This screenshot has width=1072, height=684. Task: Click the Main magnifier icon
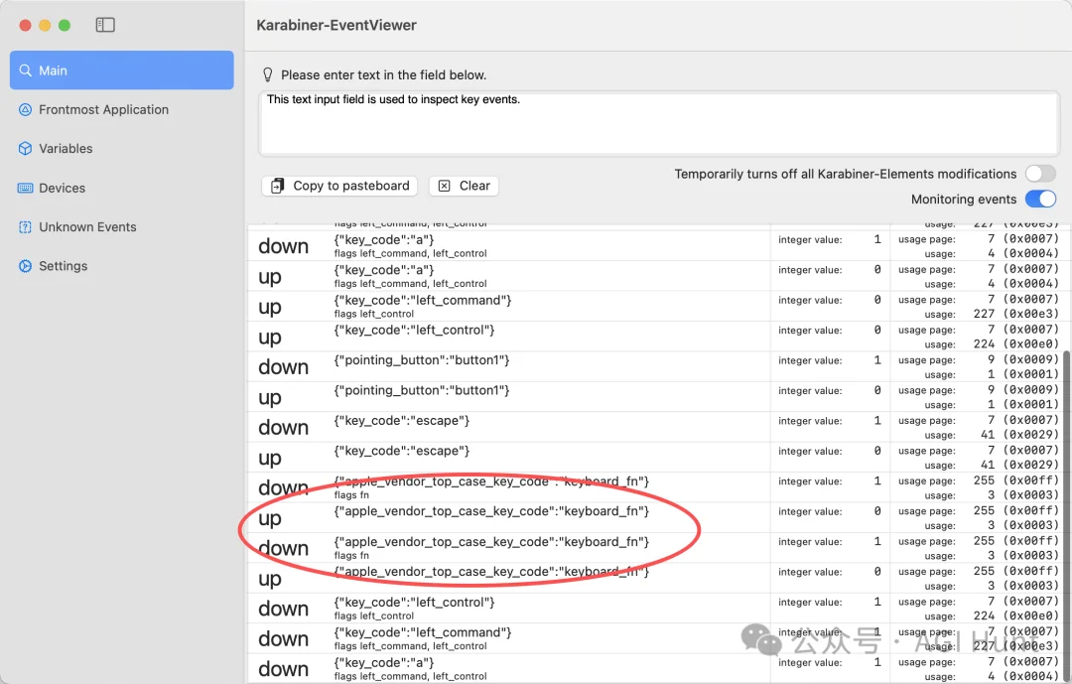tap(26, 70)
